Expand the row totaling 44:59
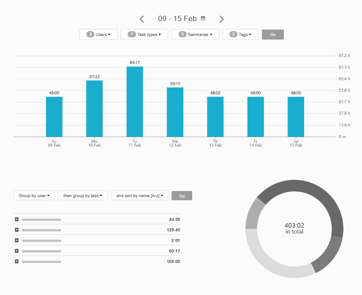 click(17, 219)
